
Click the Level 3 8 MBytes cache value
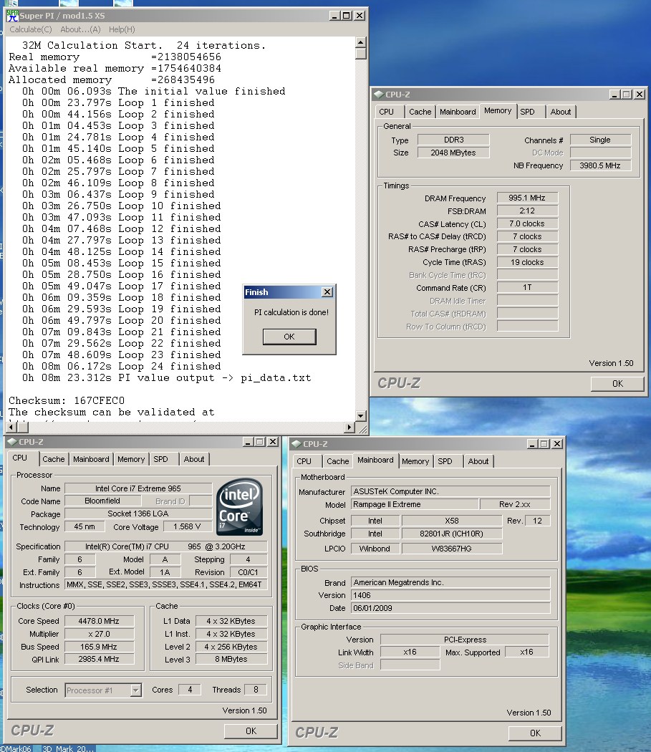point(231,659)
